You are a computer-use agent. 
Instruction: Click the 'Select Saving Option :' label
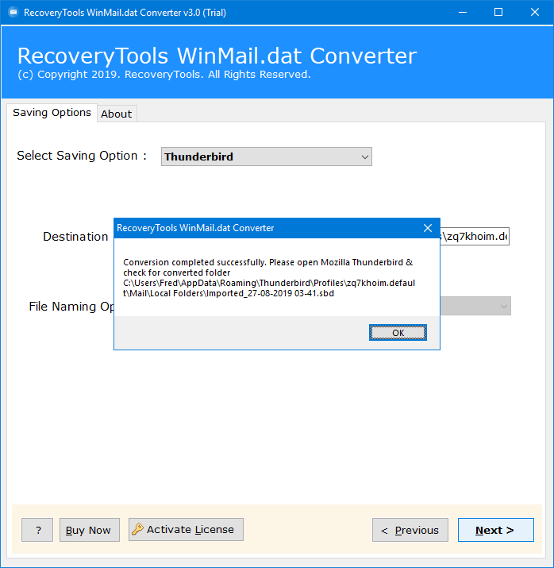click(82, 156)
